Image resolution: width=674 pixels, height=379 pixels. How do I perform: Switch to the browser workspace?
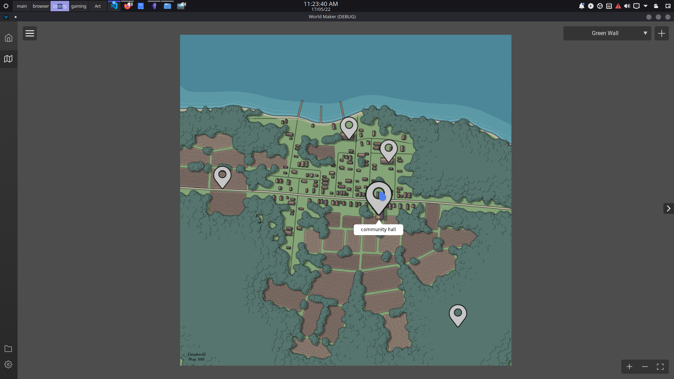tap(41, 6)
